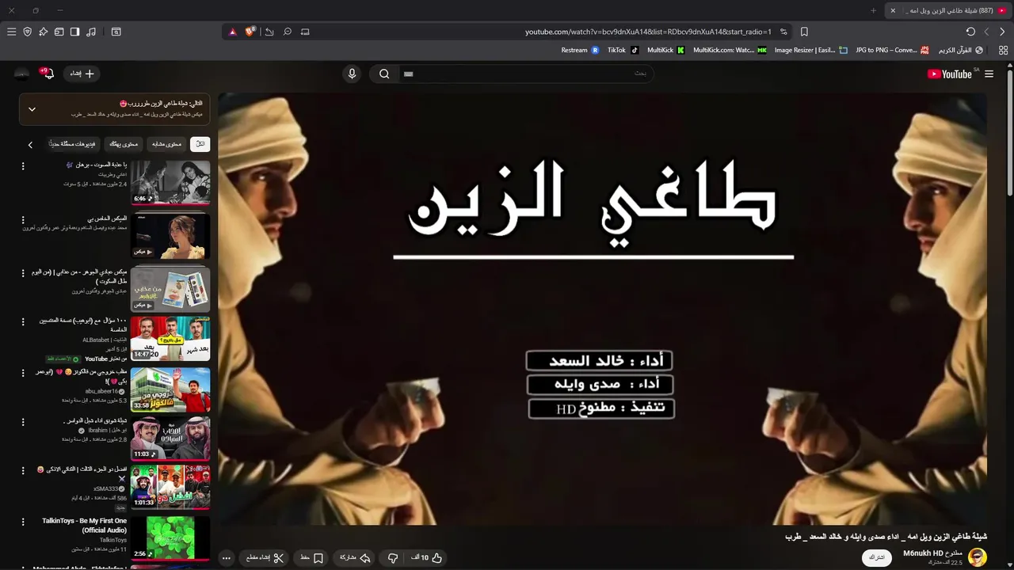
Task: Open the MultiKick bookmark
Action: point(665,50)
